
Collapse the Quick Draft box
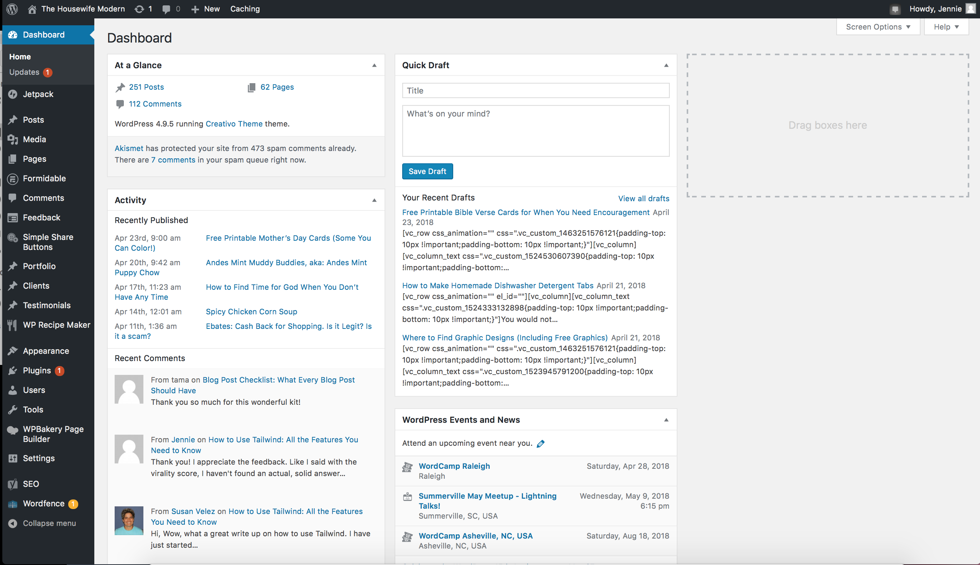[666, 65]
